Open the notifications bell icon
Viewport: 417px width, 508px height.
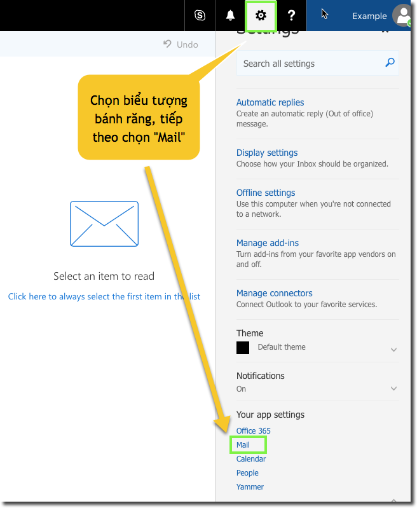pyautogui.click(x=230, y=16)
